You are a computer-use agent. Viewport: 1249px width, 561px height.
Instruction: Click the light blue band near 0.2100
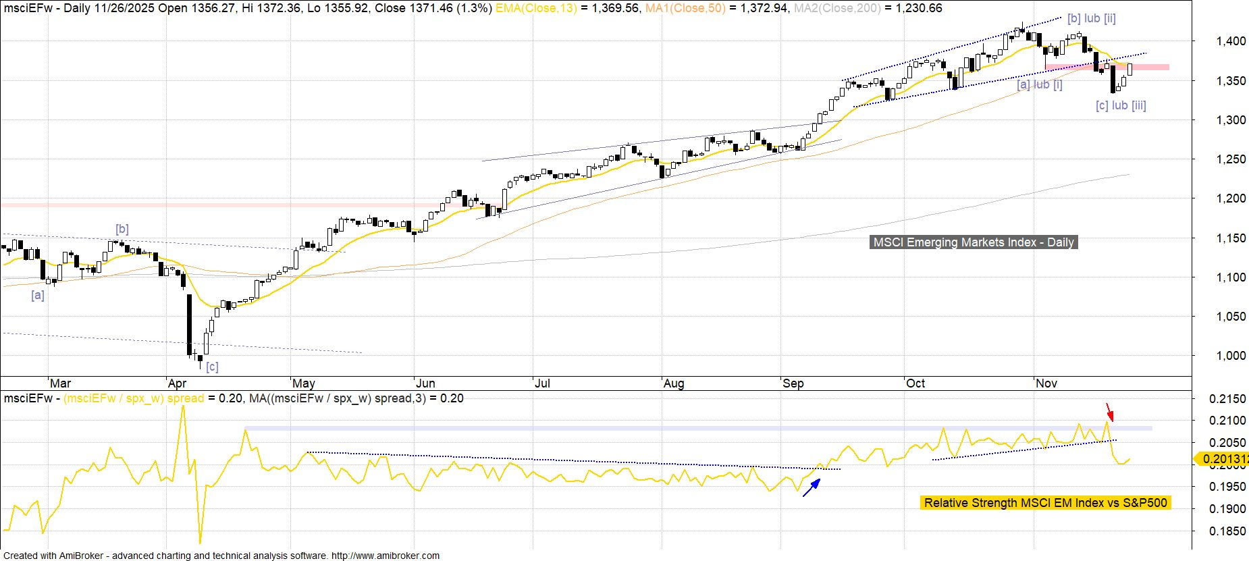(x=675, y=428)
